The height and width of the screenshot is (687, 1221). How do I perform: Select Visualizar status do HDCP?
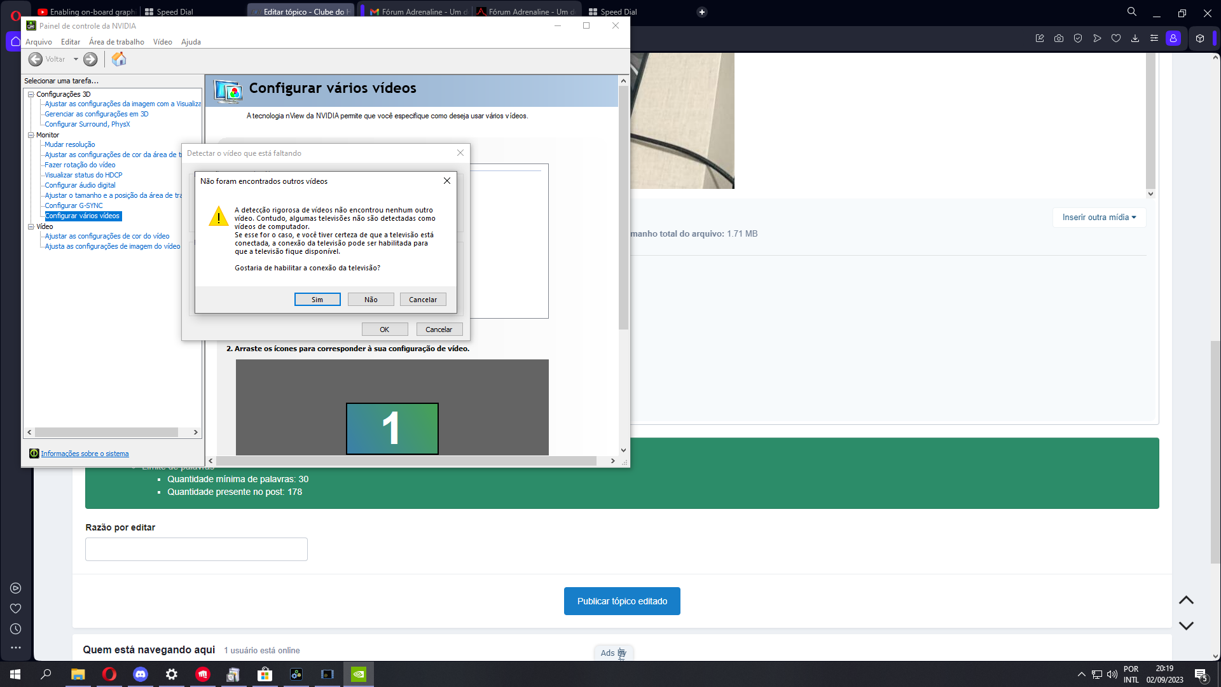click(x=83, y=175)
